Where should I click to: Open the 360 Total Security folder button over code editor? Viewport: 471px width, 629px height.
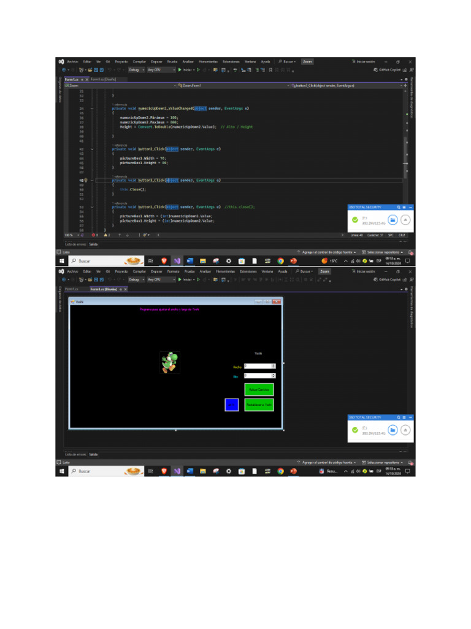tap(393, 220)
